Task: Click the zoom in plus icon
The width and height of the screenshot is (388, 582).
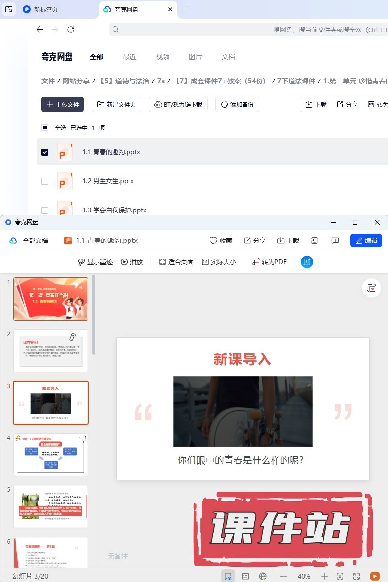Action: tap(324, 576)
